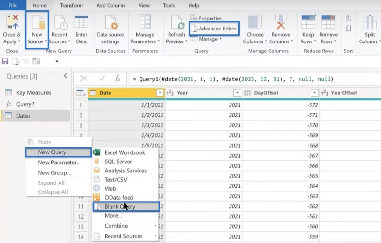Click the DayOffset column data type icon

(247, 93)
